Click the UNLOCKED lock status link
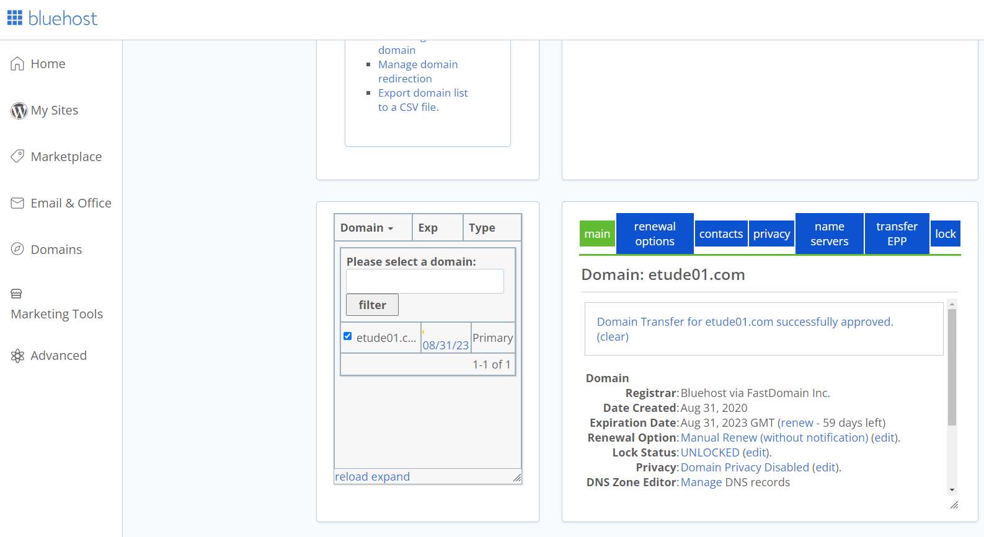The image size is (984, 537). pyautogui.click(x=710, y=452)
